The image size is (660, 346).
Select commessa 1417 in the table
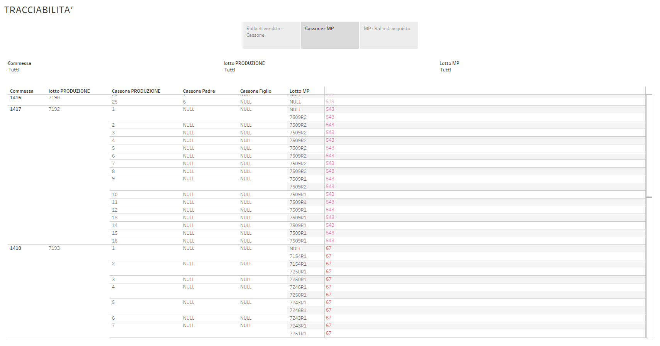[16, 109]
